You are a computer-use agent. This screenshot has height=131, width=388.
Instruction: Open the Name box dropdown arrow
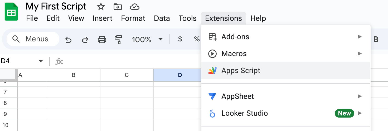point(41,61)
